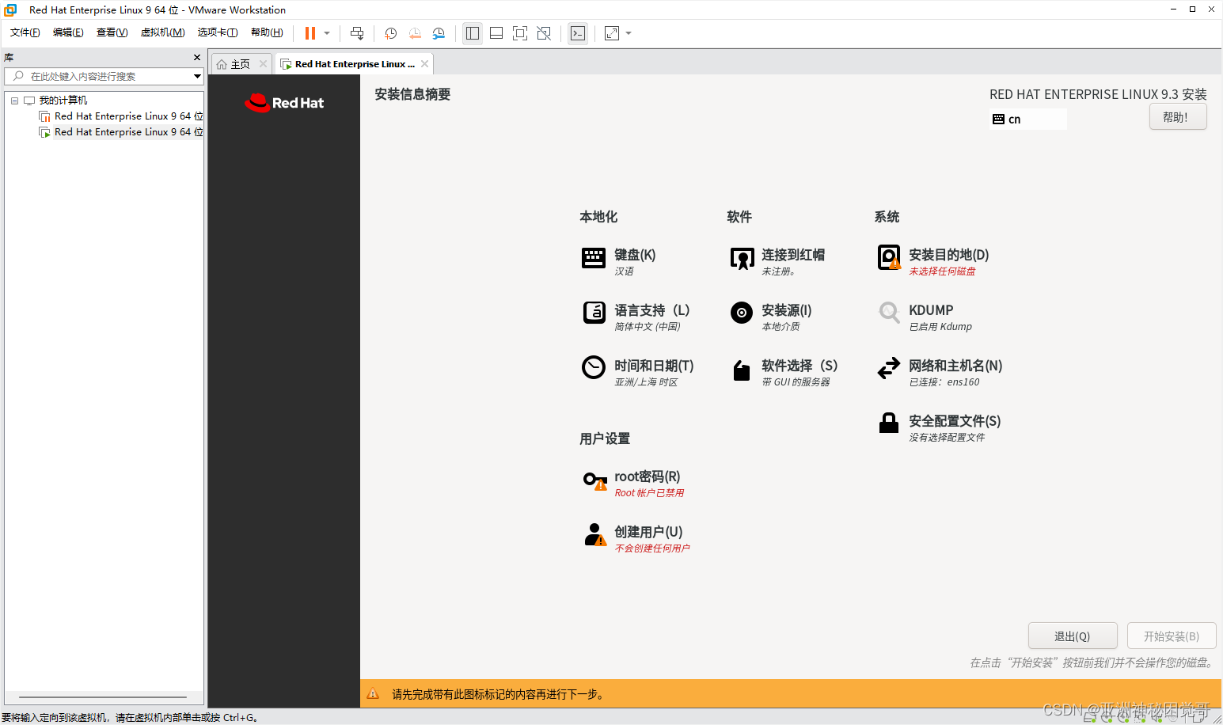1223x725 pixels.
Task: Open the 选项卡(T) menu
Action: click(218, 32)
